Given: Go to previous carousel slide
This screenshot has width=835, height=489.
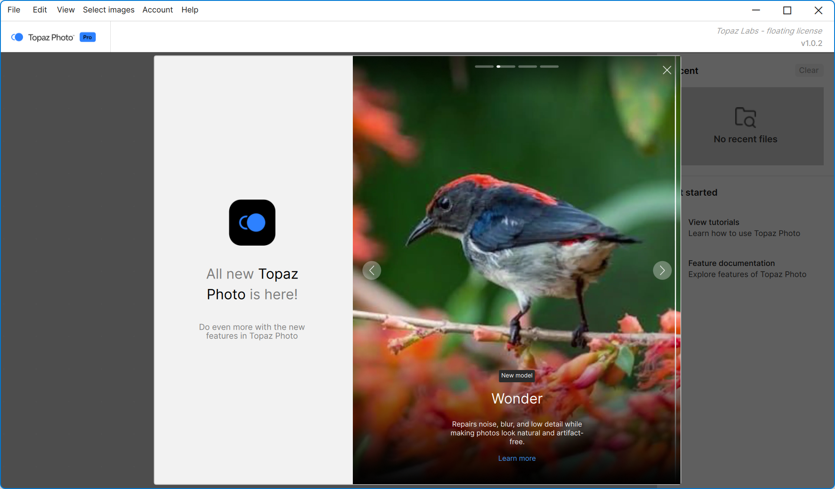Looking at the screenshot, I should (x=372, y=270).
